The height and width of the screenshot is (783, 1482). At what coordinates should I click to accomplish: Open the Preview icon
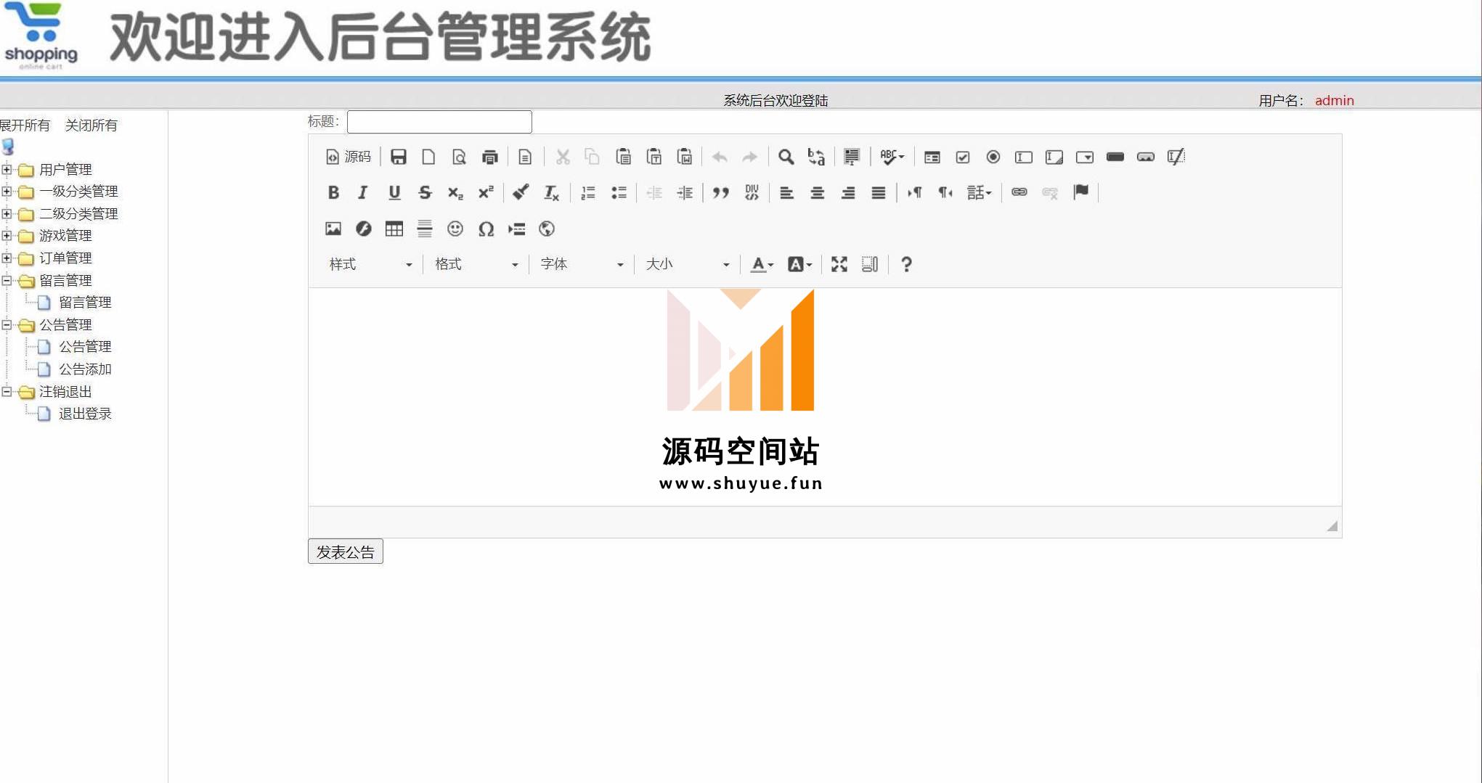(x=459, y=157)
